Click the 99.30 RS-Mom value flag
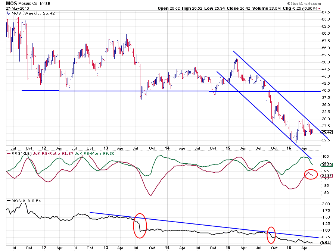This screenshot has width=336, height=251. click(x=327, y=164)
